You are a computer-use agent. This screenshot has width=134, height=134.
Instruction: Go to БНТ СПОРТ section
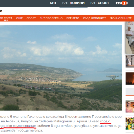(x=100, y=3)
